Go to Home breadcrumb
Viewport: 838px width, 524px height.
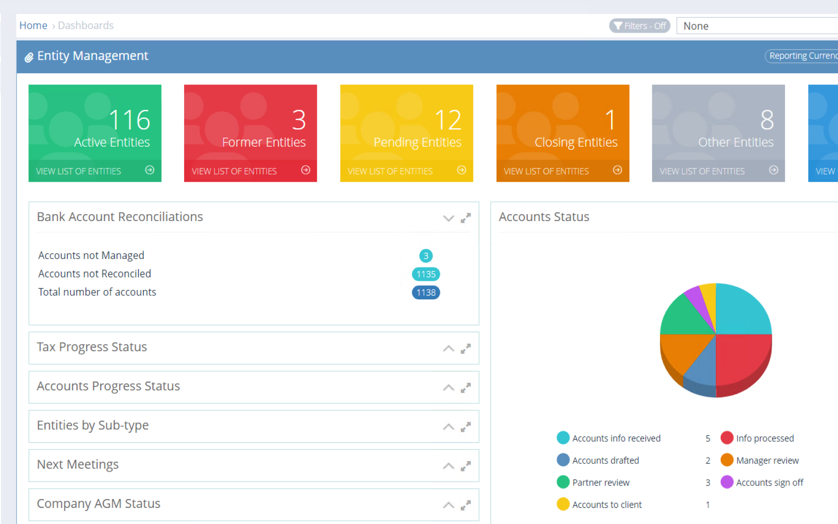[x=33, y=25]
